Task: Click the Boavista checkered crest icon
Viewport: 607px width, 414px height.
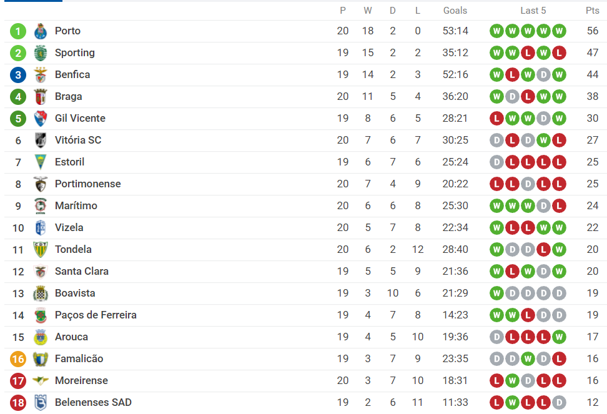Action: pyautogui.click(x=41, y=293)
